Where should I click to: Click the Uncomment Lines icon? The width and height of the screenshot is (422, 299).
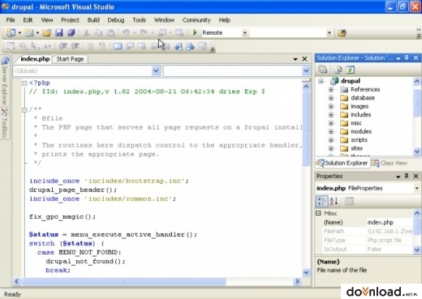click(102, 46)
